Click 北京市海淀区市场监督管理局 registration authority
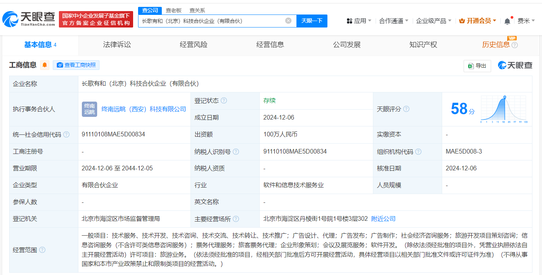The width and height of the screenshot is (542, 275). pos(121,219)
